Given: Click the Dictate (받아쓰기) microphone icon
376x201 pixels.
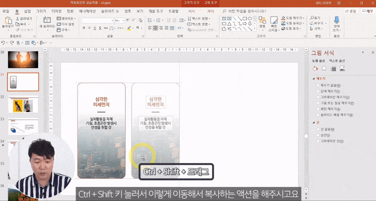Looking at the screenshot, I should pos(337,20).
